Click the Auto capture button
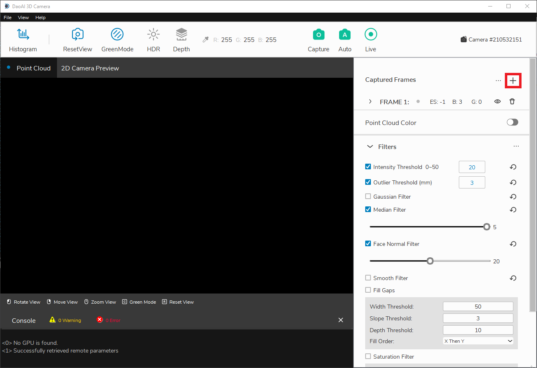Image resolution: width=537 pixels, height=368 pixels. tap(345, 35)
